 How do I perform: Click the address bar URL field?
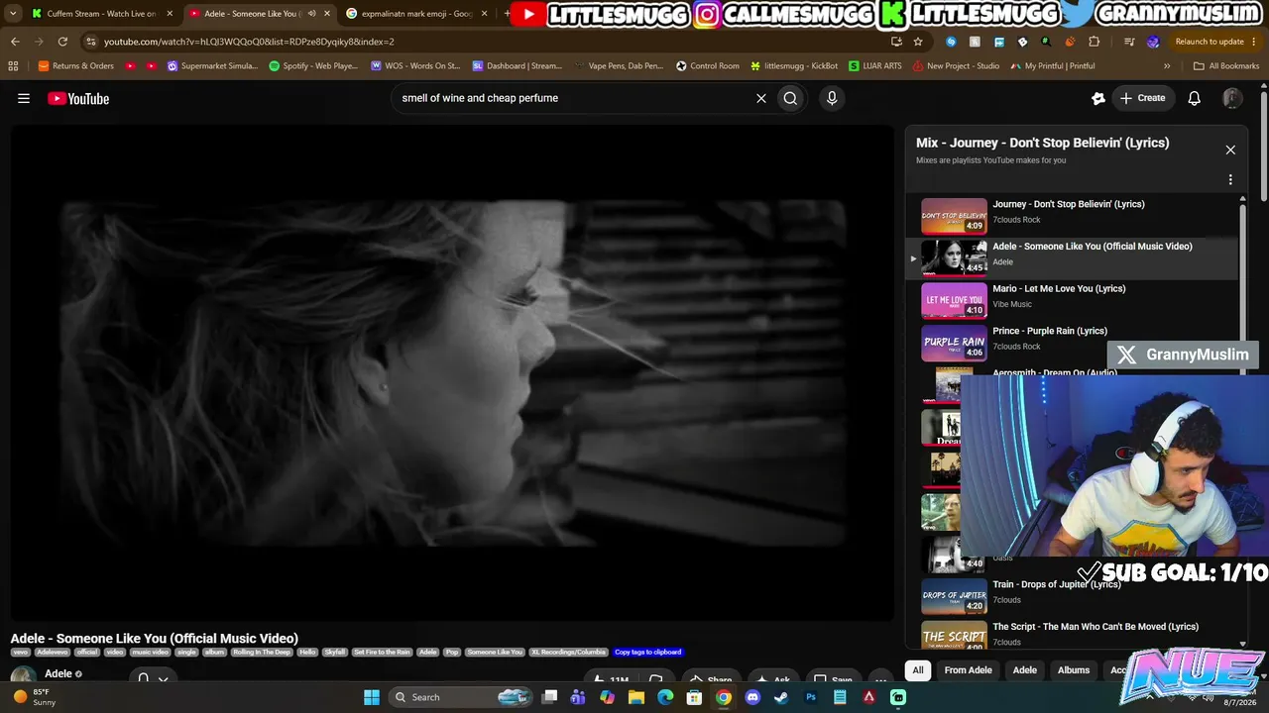486,42
